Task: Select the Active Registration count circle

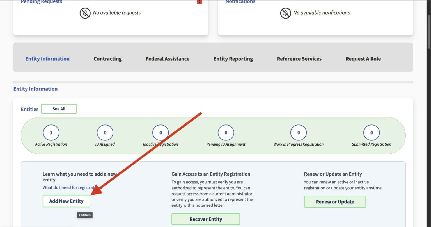Action: (x=51, y=133)
